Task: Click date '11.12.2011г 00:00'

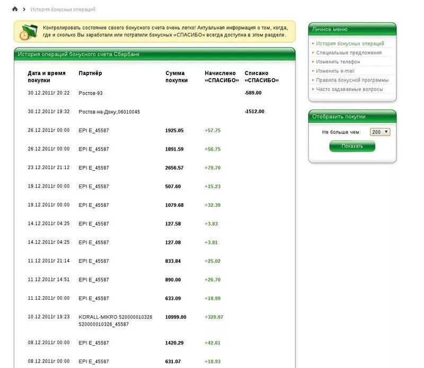Action: coord(49,298)
